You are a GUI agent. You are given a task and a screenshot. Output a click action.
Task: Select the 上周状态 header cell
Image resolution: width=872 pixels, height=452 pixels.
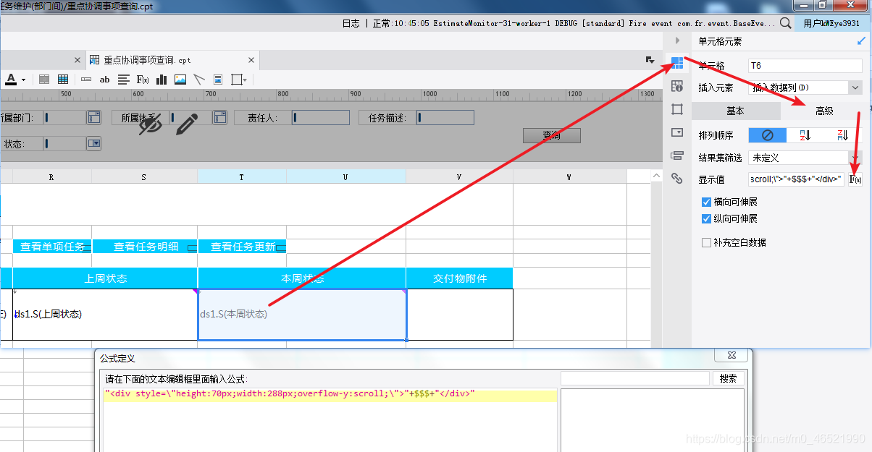pyautogui.click(x=105, y=278)
